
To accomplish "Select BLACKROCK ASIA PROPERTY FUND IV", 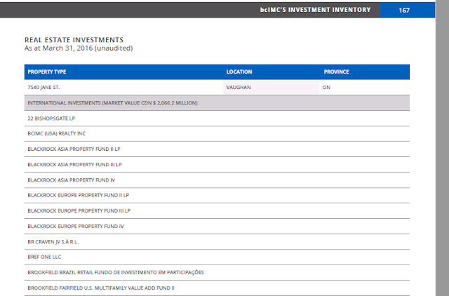I will (x=217, y=180).
